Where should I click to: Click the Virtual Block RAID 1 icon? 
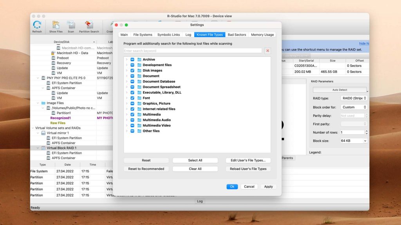43,148
